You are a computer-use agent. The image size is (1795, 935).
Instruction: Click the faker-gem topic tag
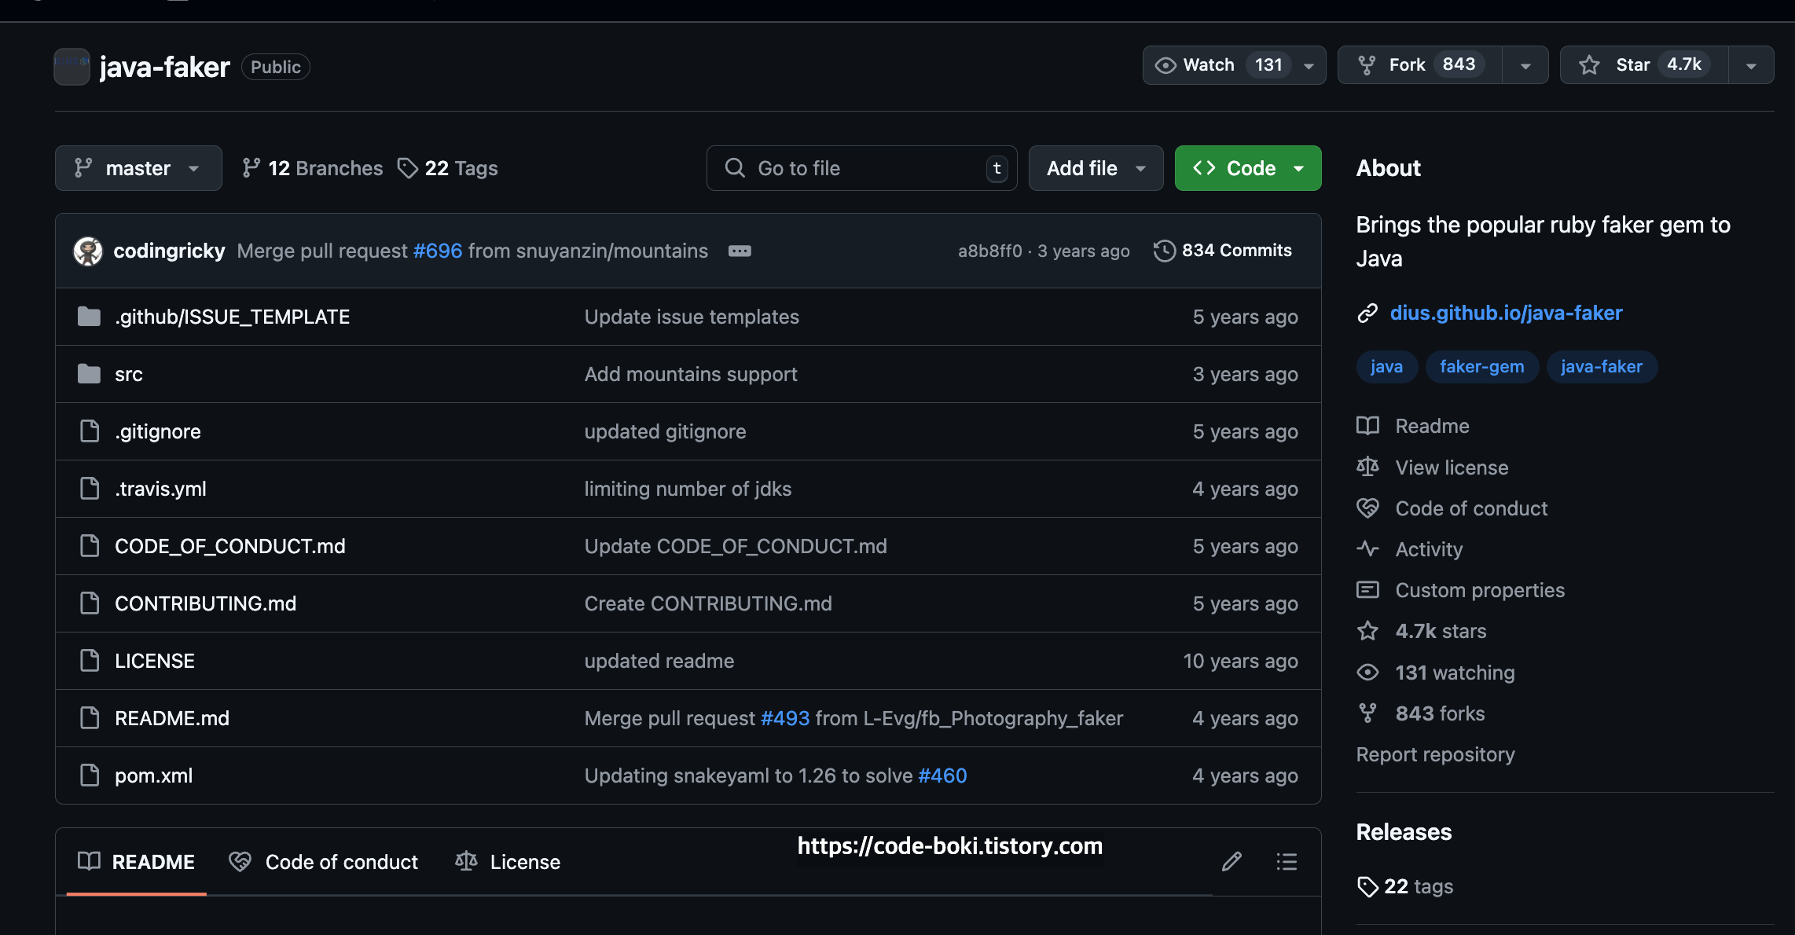point(1481,367)
